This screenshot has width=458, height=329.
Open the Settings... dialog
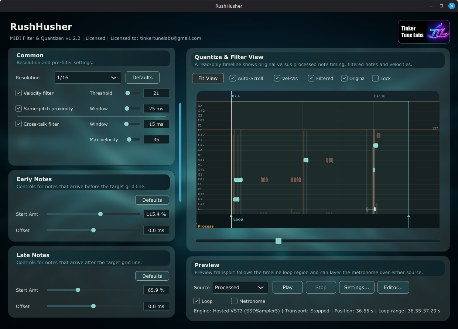(357, 287)
